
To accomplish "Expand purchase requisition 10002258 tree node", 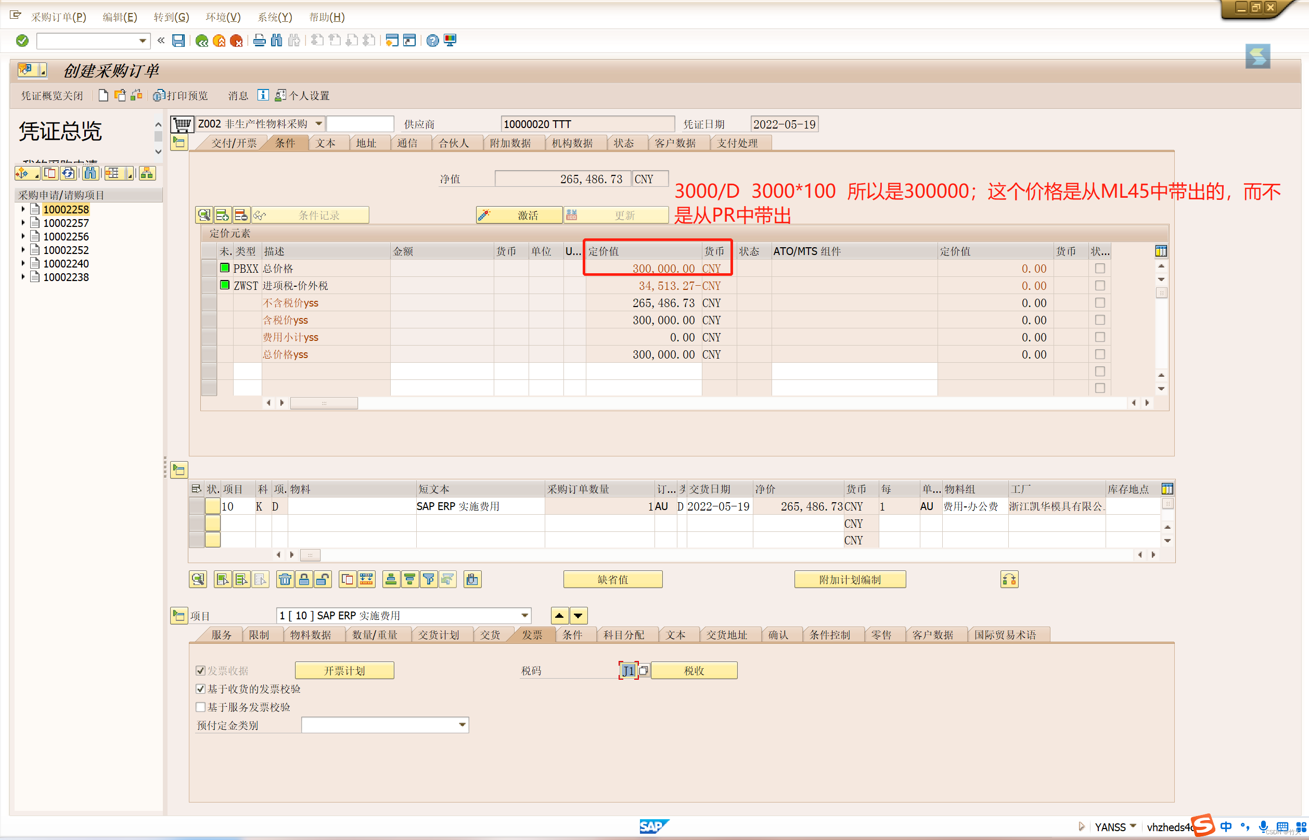I will tap(23, 209).
